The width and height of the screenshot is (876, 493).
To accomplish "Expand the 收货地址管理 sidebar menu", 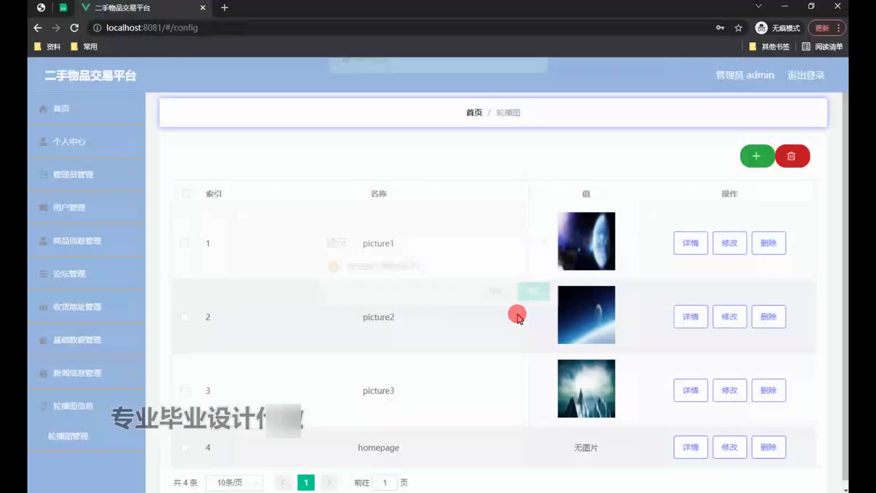I will point(87,307).
